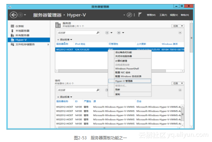
Task: Click 添加标准 in servers panel
Action: pos(65,40)
